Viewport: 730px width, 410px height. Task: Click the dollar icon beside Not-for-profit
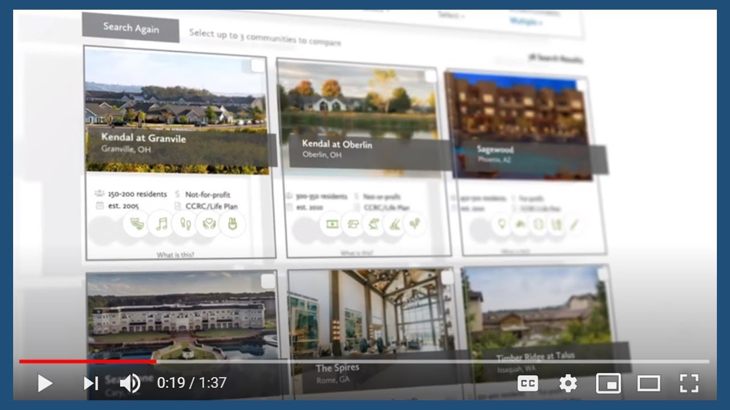[177, 194]
